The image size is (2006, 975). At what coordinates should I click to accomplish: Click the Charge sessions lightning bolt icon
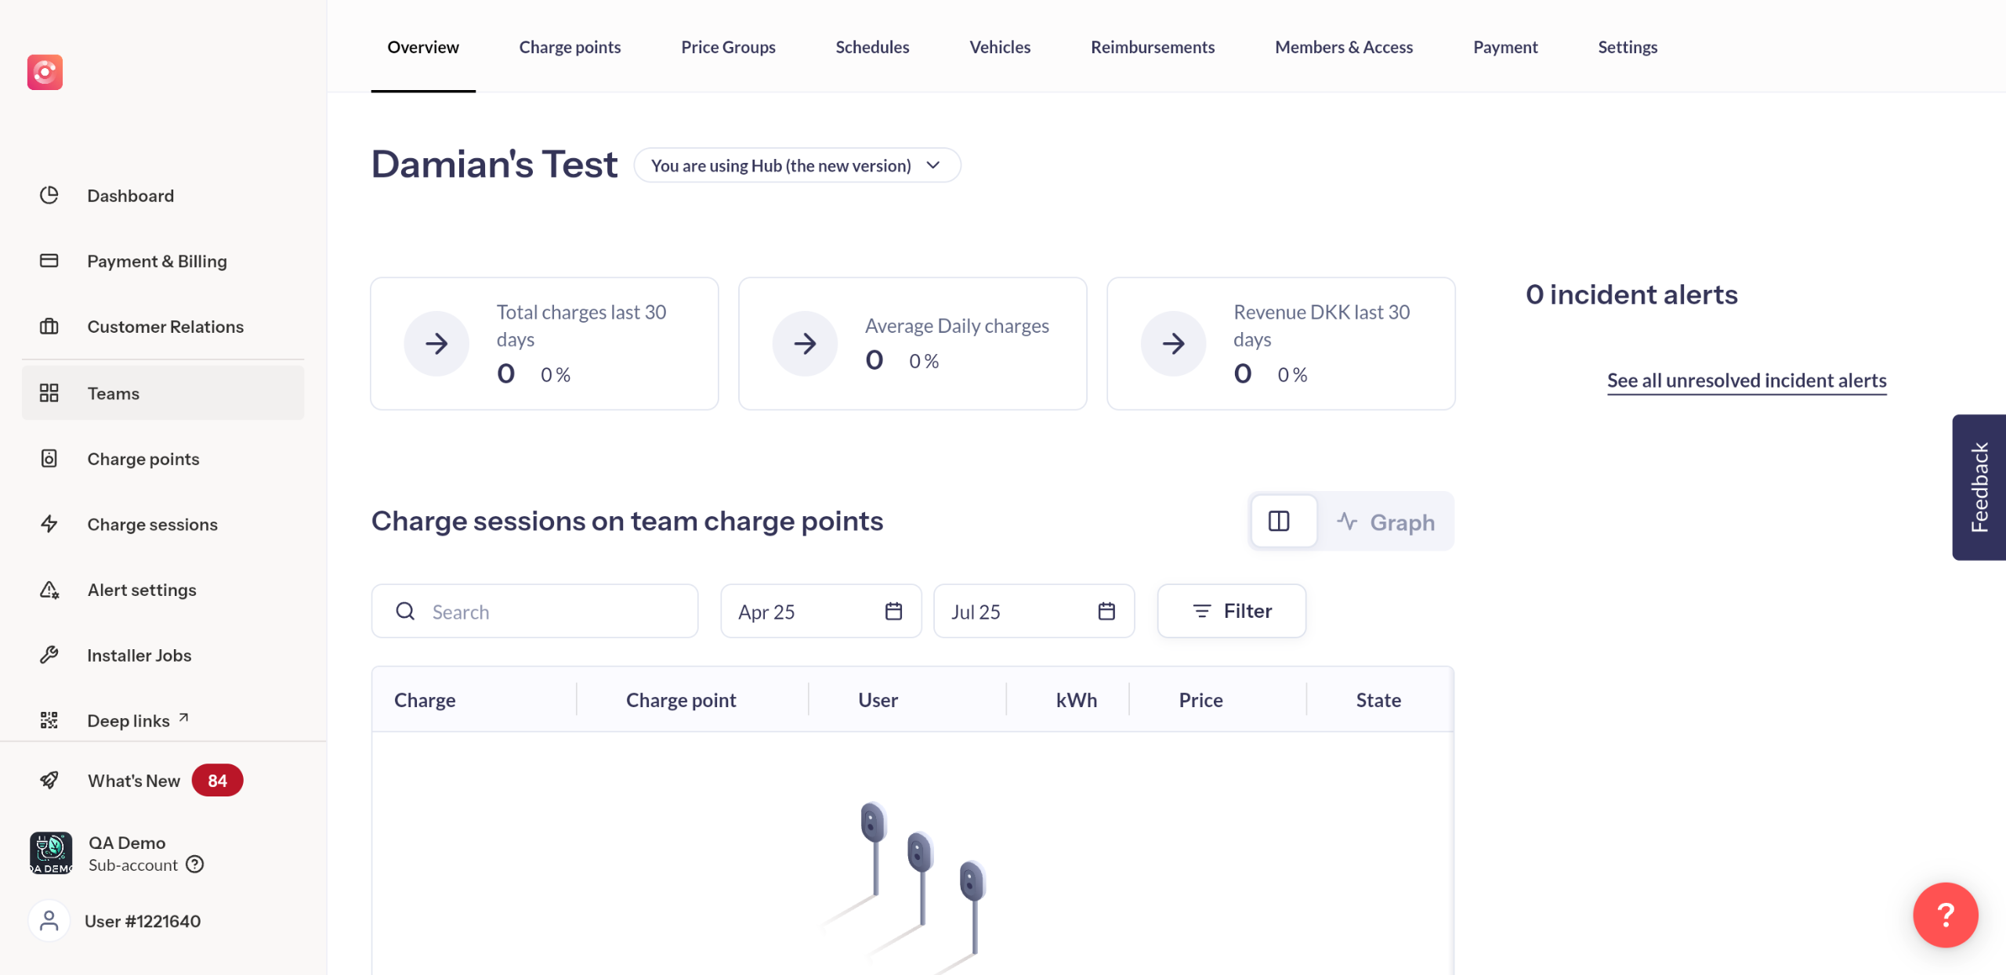[49, 524]
